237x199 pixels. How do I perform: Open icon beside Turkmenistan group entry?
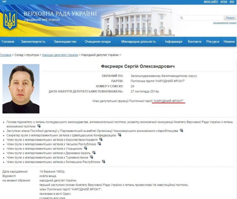[x=91, y=157]
